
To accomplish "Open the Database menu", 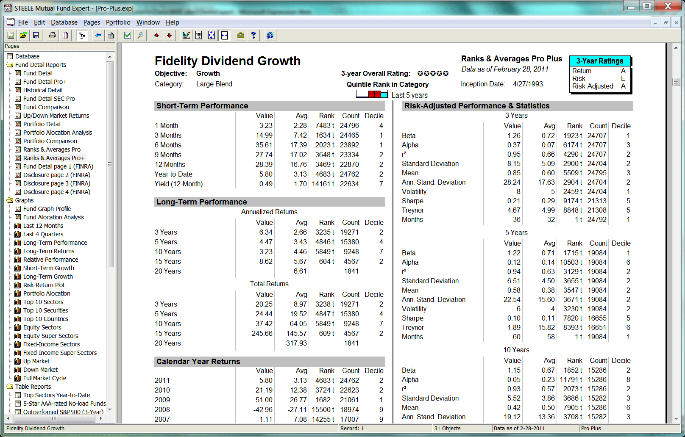I will [x=64, y=22].
